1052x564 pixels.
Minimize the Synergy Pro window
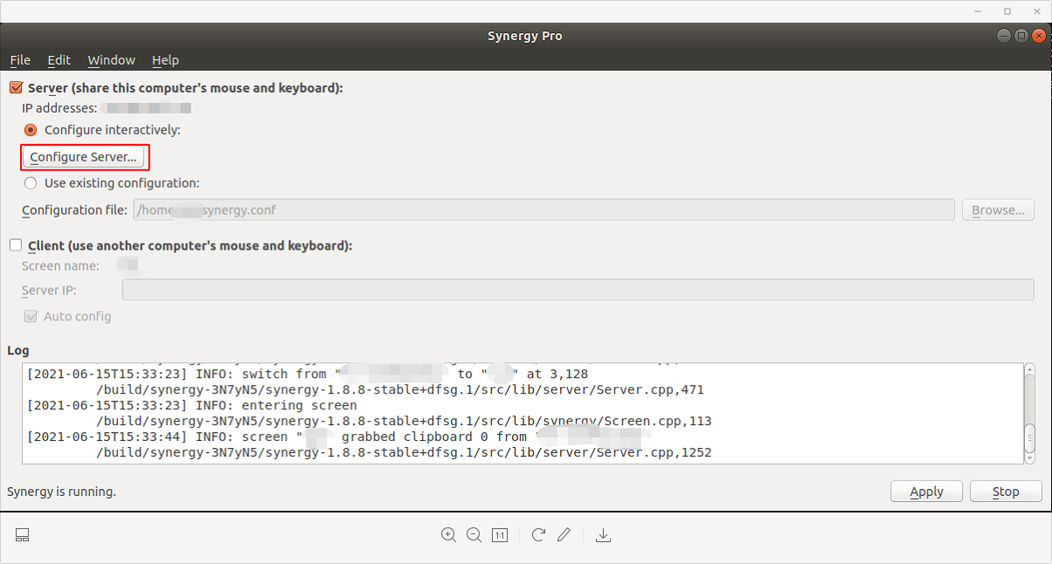click(1003, 36)
